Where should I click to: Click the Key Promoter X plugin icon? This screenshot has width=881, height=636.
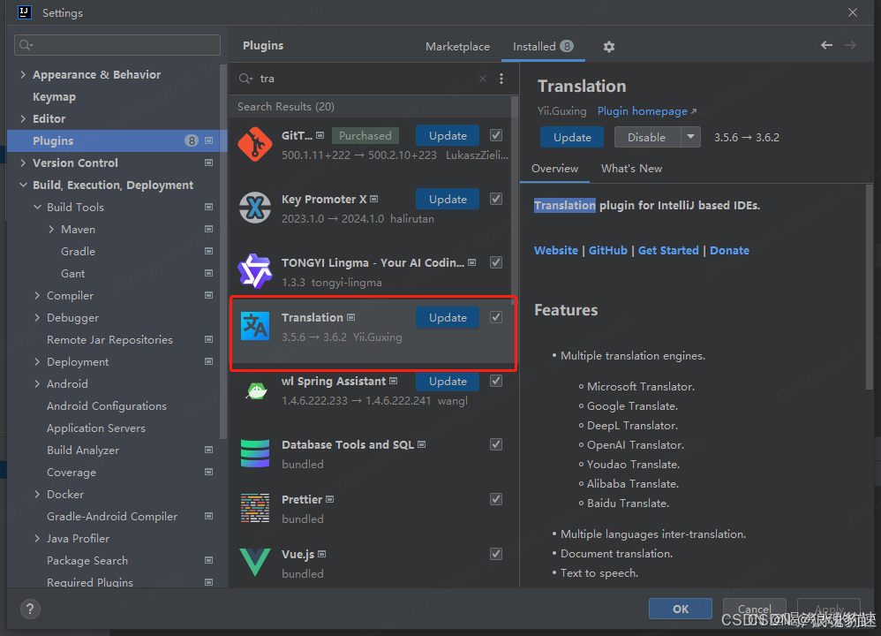[255, 208]
